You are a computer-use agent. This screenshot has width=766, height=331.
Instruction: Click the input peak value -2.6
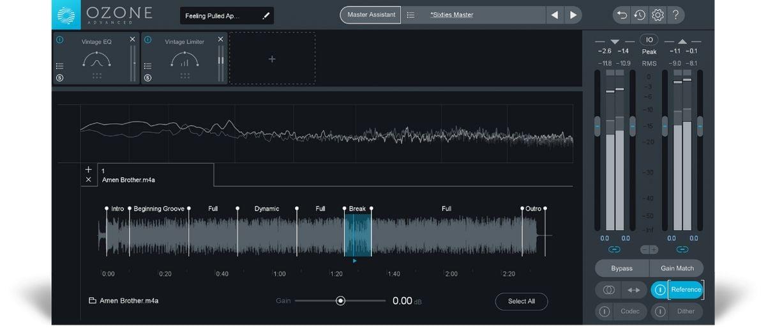tap(605, 51)
